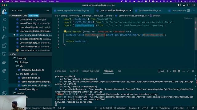Viewport: 197px width, 110px height.
Task: Toggle secondary sidebar layout icon
Action: 189,5
